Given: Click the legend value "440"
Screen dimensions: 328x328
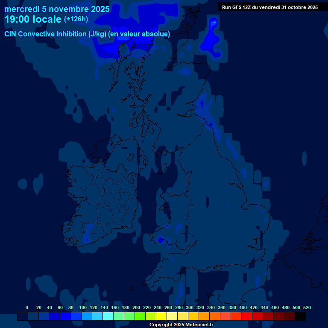Looking at the screenshot, I should [x=264, y=307].
